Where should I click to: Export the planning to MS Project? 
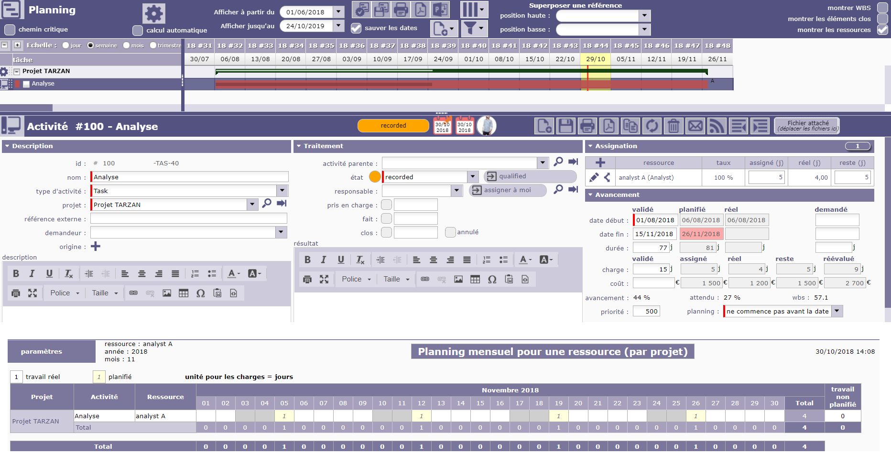pyautogui.click(x=440, y=10)
